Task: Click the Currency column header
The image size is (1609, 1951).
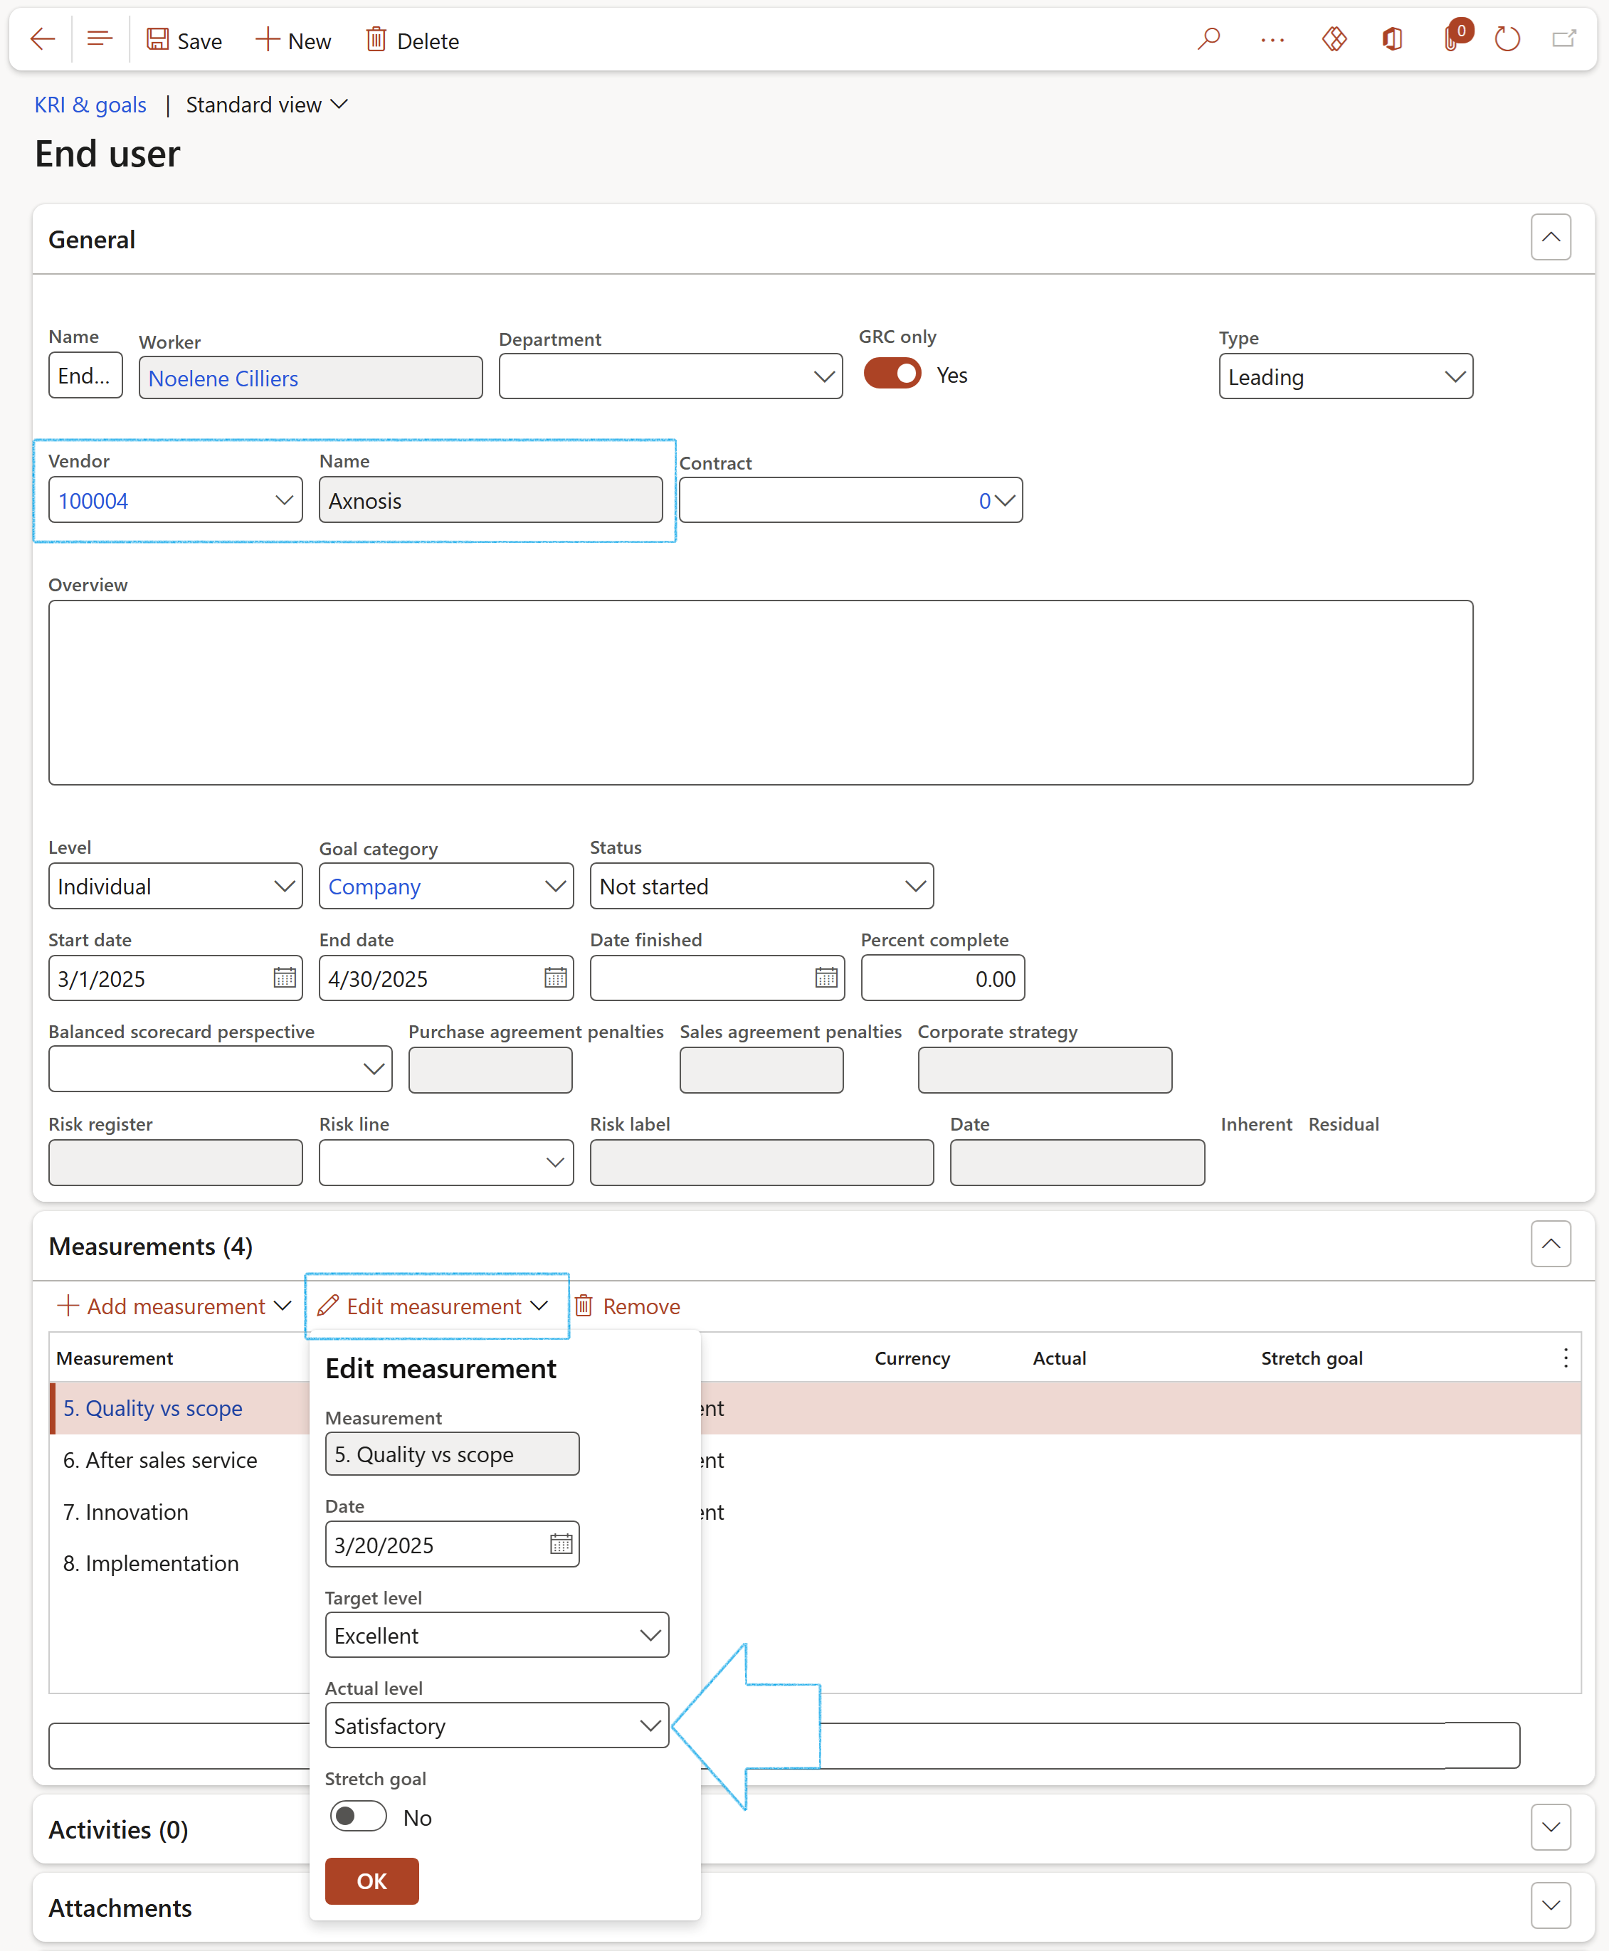Action: [x=912, y=1359]
